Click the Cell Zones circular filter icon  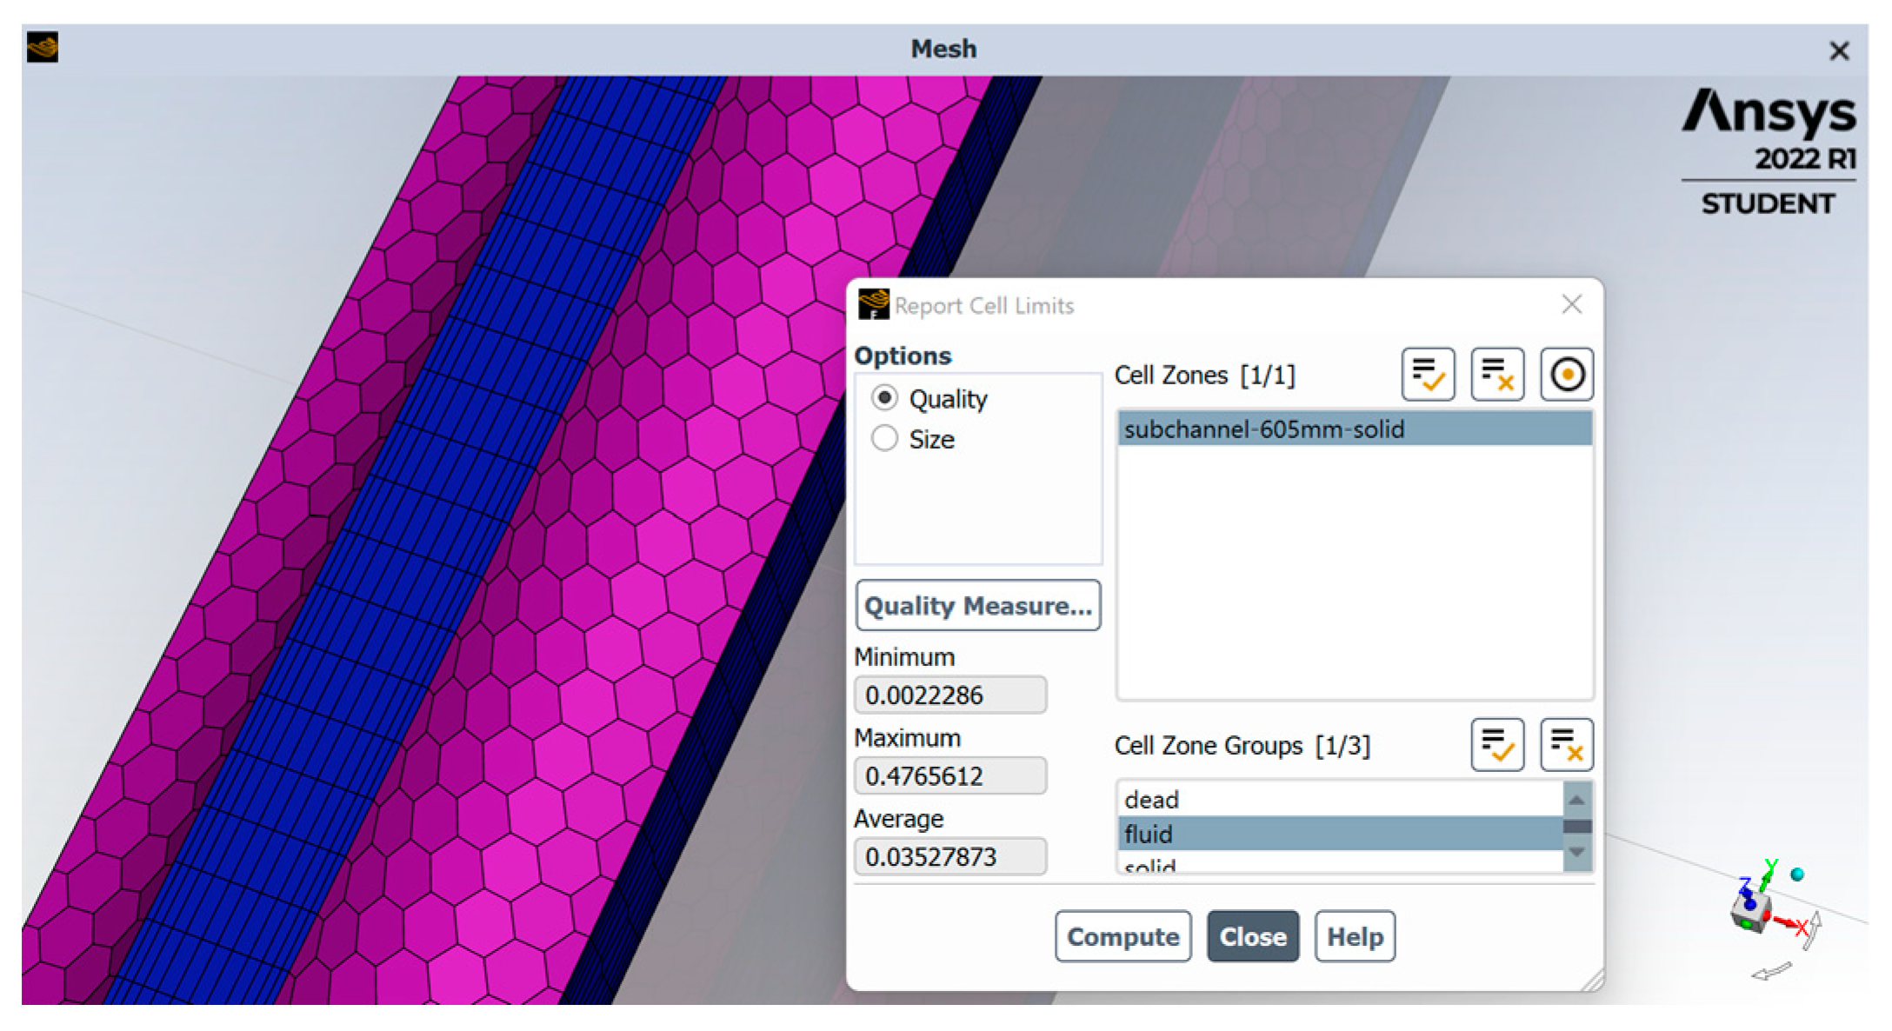[x=1566, y=375]
